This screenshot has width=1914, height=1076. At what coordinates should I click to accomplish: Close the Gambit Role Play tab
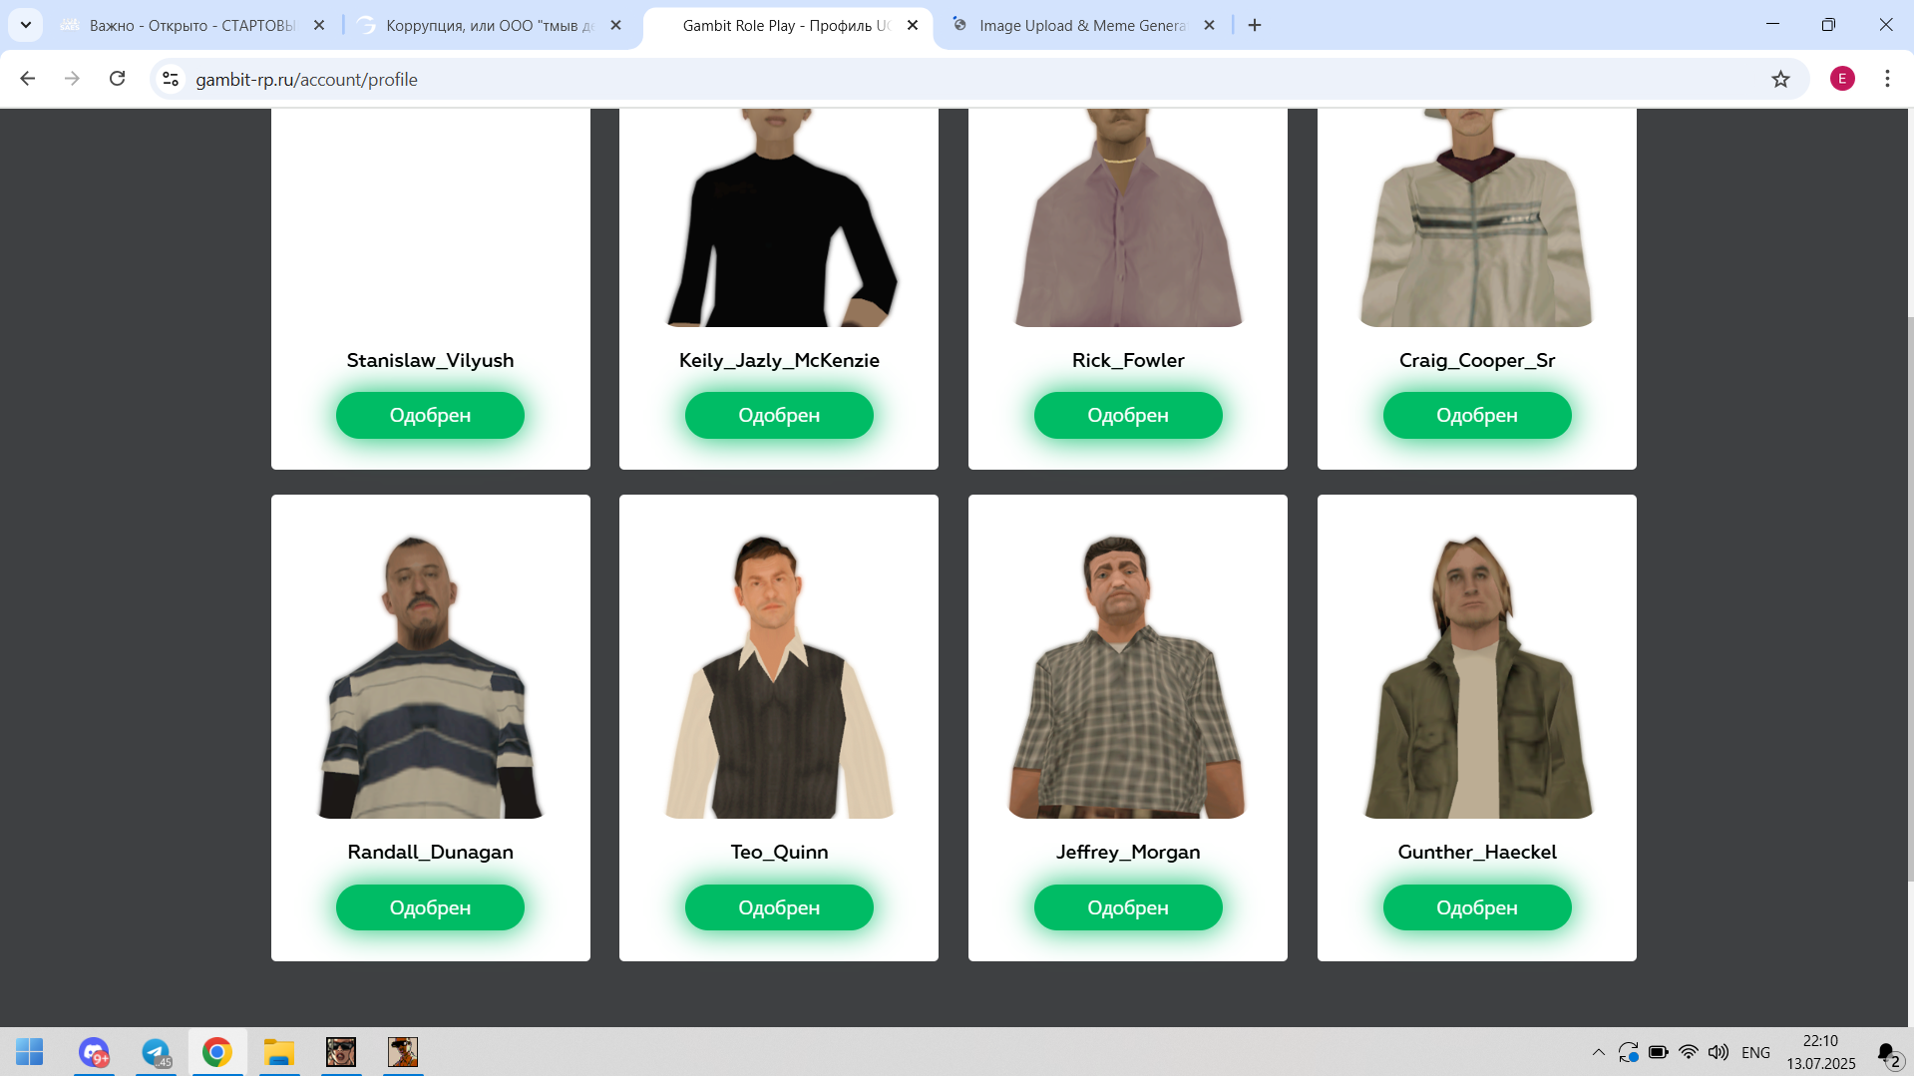click(x=913, y=25)
